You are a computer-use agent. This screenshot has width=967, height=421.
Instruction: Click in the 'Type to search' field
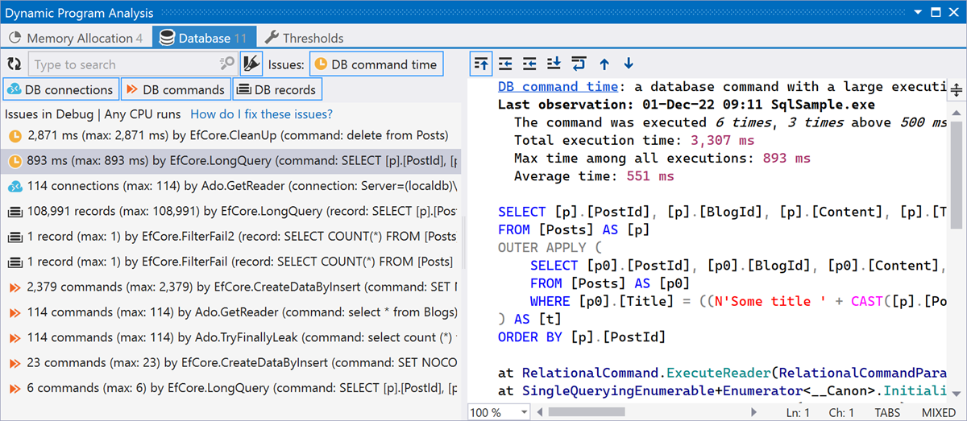(121, 64)
